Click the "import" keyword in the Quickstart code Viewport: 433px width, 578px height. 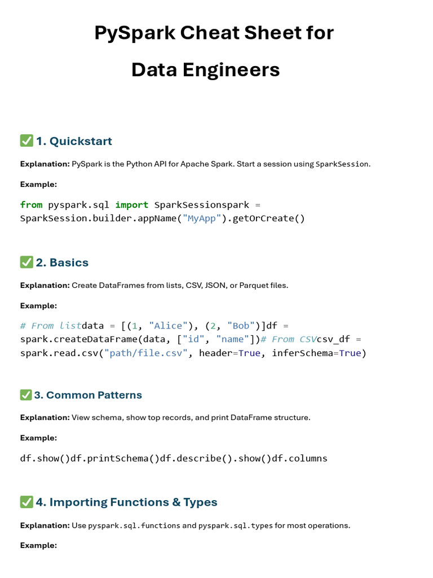[132, 204]
